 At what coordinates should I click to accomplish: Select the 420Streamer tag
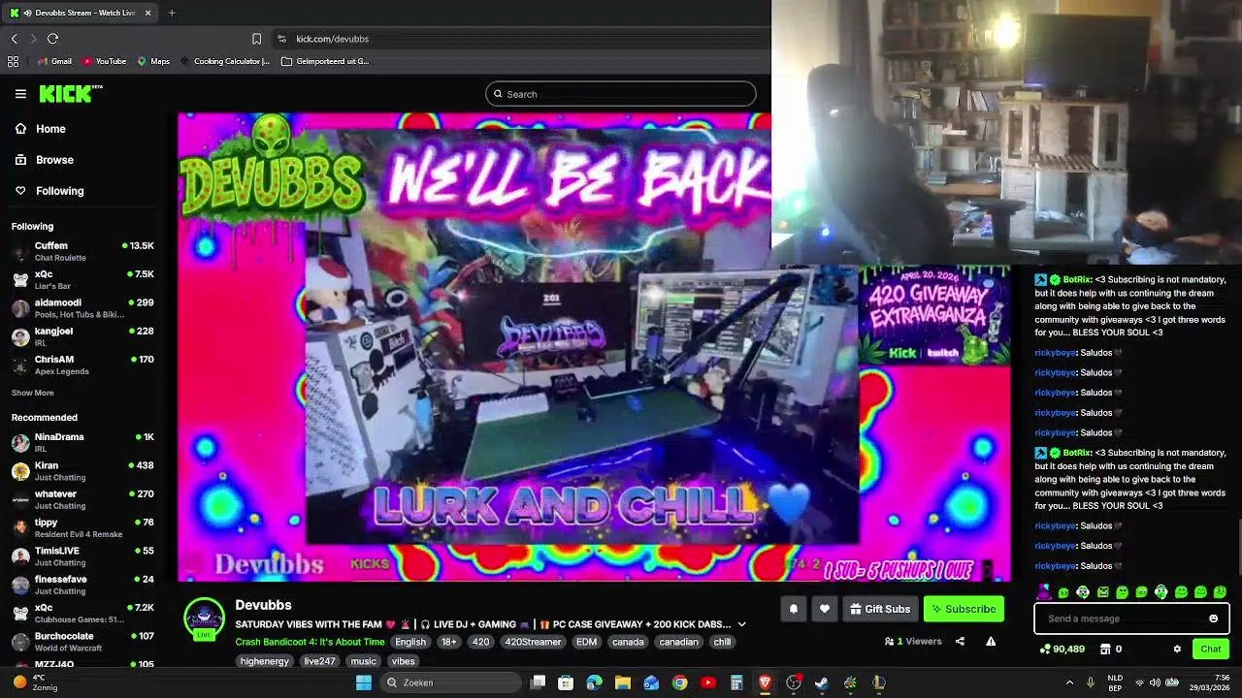coord(533,642)
